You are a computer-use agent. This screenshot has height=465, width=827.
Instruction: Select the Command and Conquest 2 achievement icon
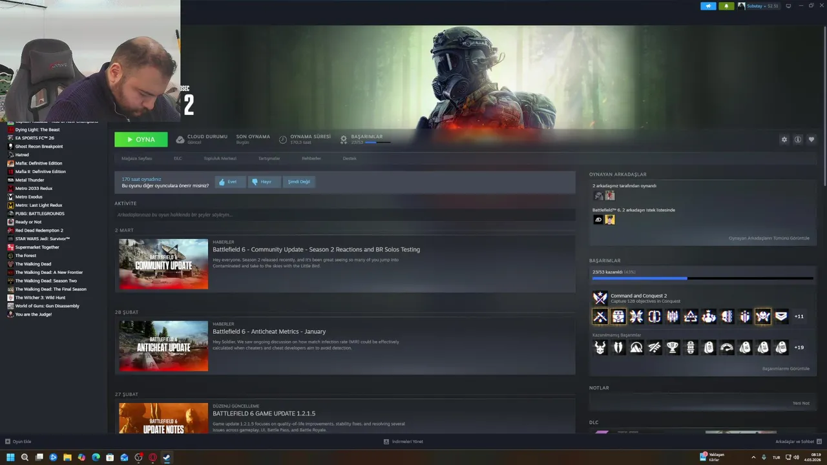[600, 298]
